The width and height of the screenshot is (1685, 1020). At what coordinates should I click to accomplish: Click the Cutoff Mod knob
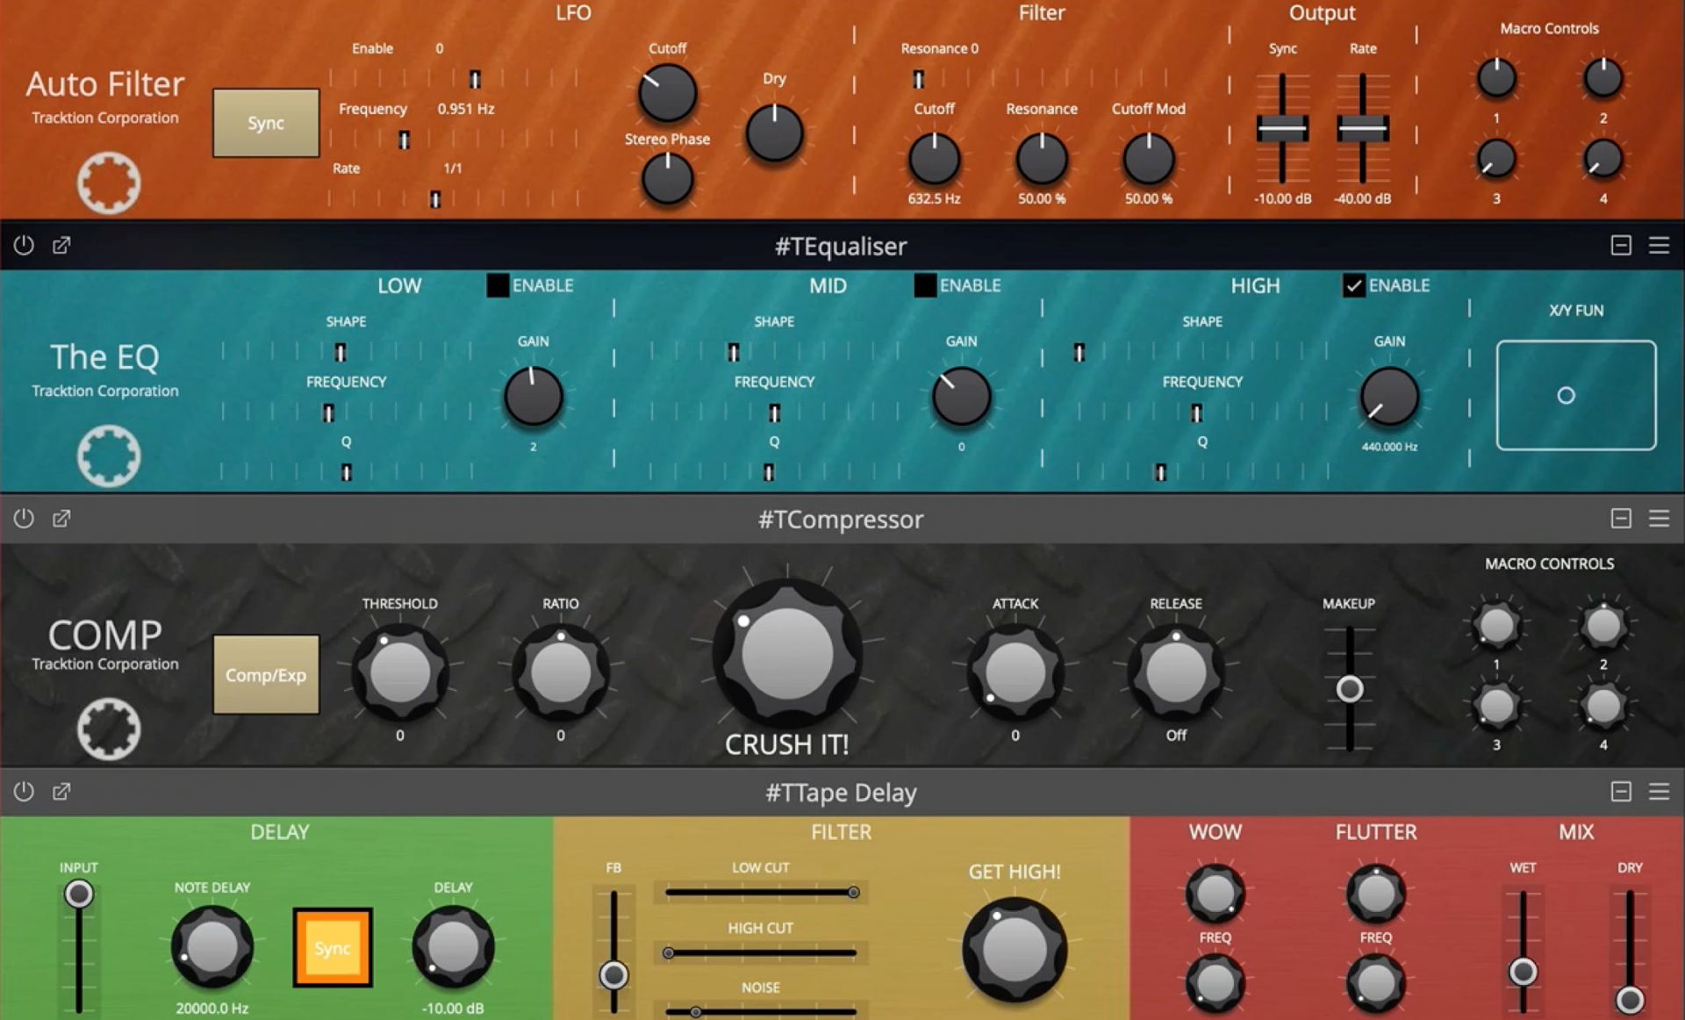coord(1149,160)
